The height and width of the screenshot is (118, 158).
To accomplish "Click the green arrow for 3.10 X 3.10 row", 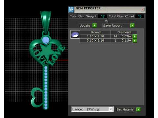I will (x=135, y=41).
